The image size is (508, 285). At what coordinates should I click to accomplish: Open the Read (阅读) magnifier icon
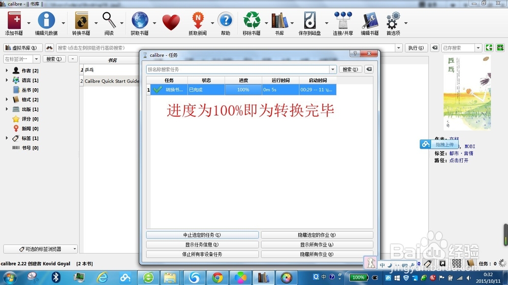109,20
